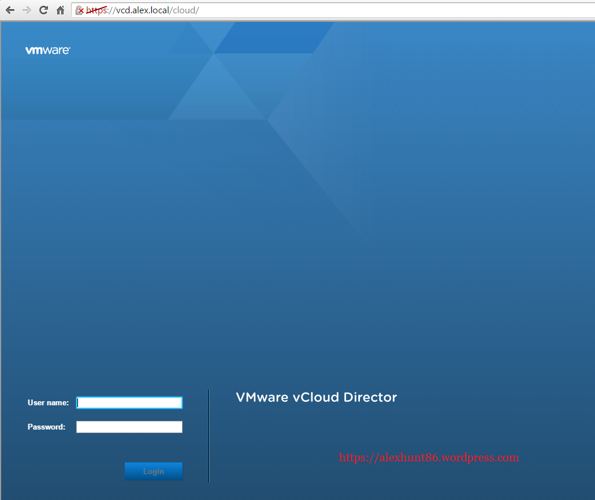The width and height of the screenshot is (595, 500).
Task: Select the VMware vCloud Director title text
Action: tap(316, 397)
